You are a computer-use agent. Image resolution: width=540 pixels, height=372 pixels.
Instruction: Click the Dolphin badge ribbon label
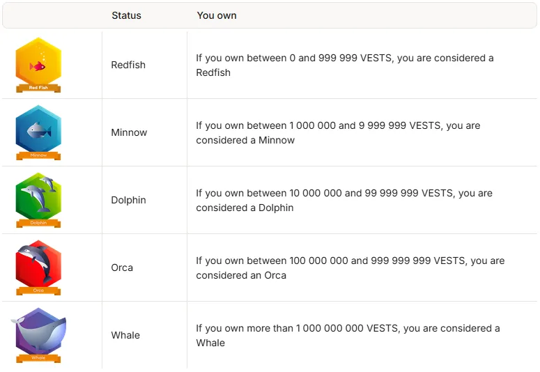(x=38, y=223)
